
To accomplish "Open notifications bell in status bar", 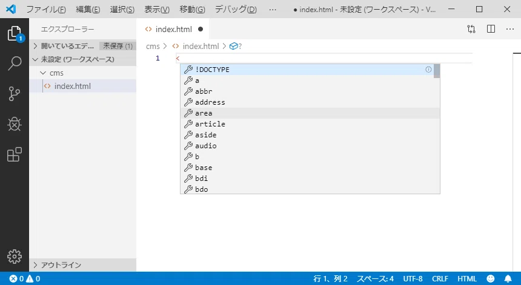I will pos(508,279).
